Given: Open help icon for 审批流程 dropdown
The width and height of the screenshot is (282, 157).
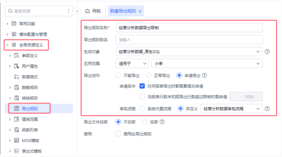Looking at the screenshot, I should [267, 109].
